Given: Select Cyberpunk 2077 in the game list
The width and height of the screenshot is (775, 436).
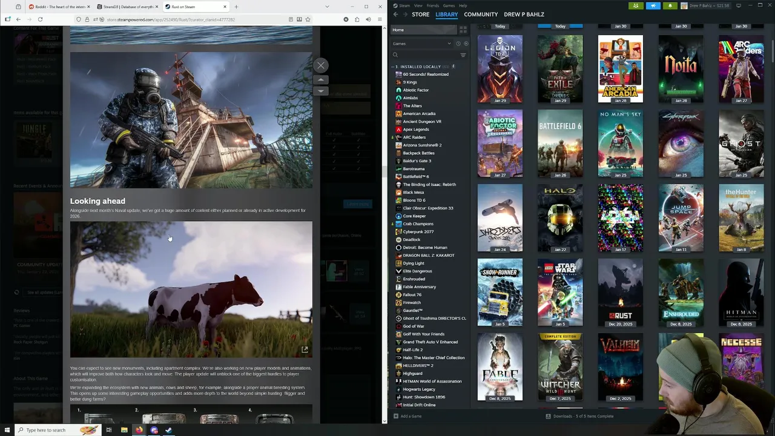Looking at the screenshot, I should [x=418, y=231].
